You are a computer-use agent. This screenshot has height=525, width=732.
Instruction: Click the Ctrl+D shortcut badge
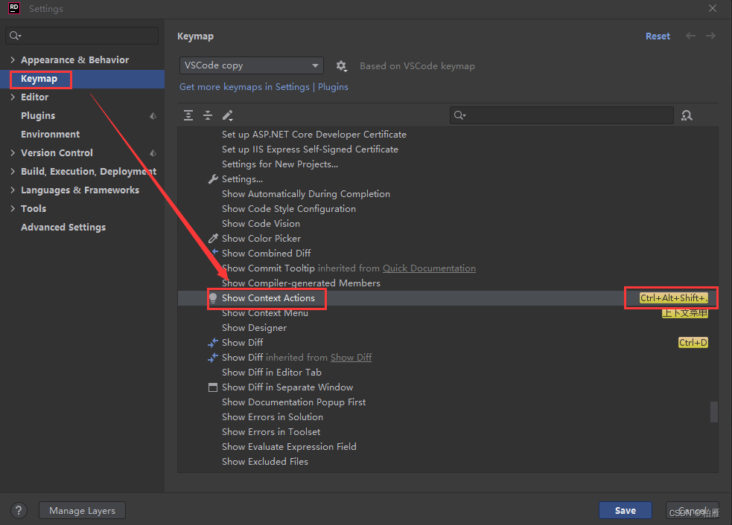tap(693, 343)
